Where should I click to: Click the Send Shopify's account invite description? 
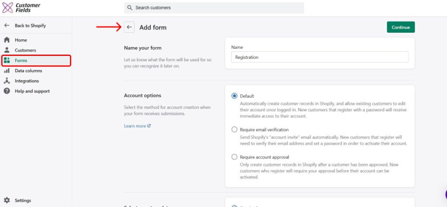pos(323,140)
